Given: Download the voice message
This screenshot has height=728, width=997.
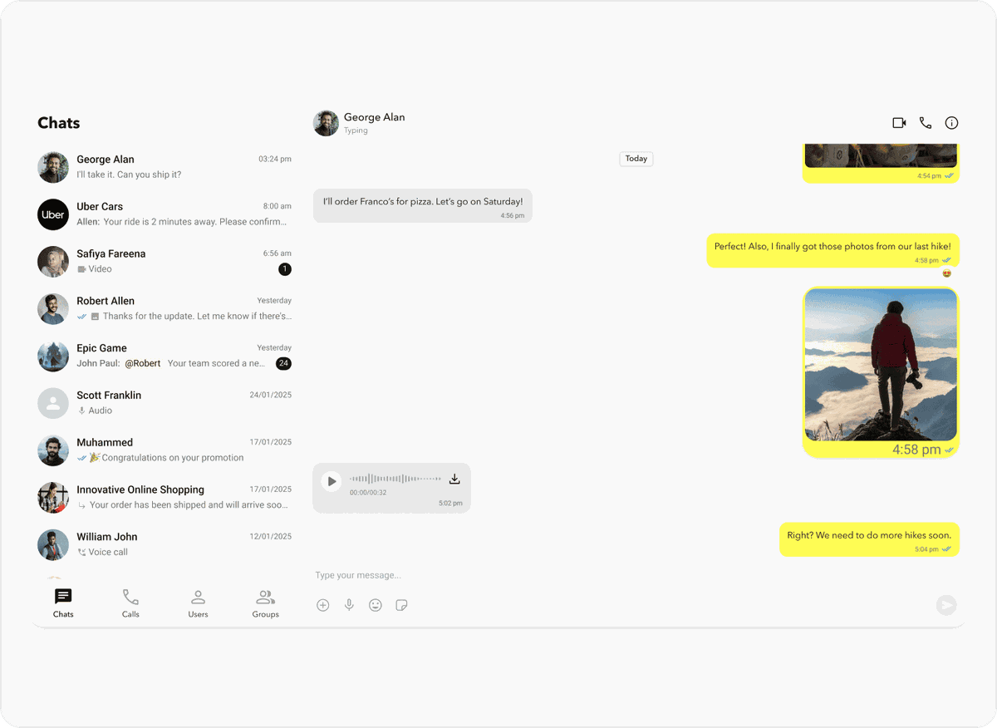Looking at the screenshot, I should click(454, 480).
